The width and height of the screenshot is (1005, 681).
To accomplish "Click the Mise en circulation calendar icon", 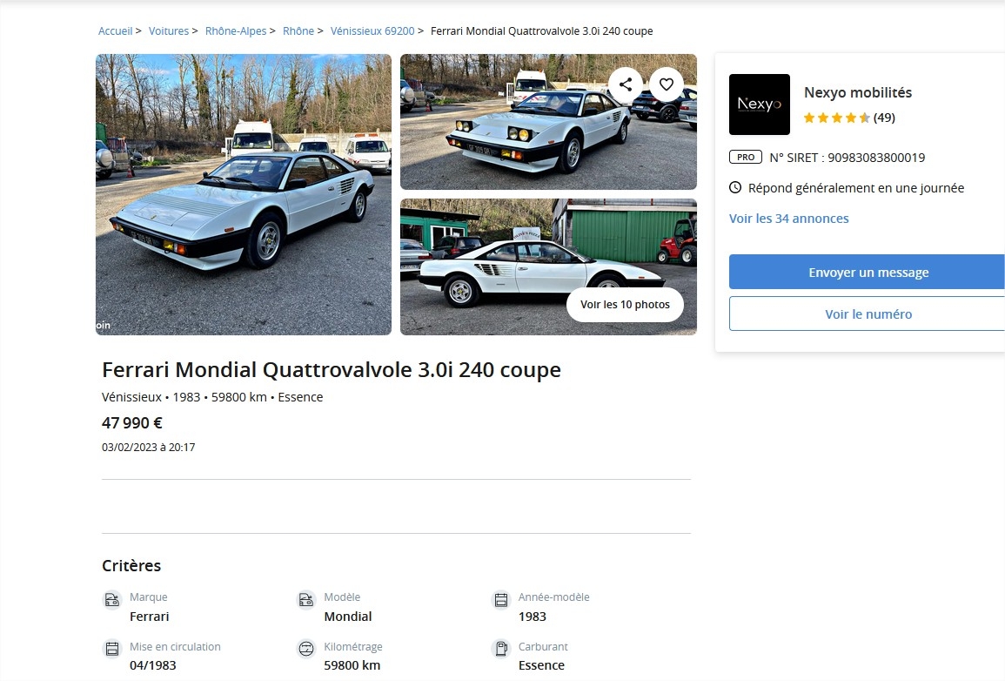I will point(112,649).
